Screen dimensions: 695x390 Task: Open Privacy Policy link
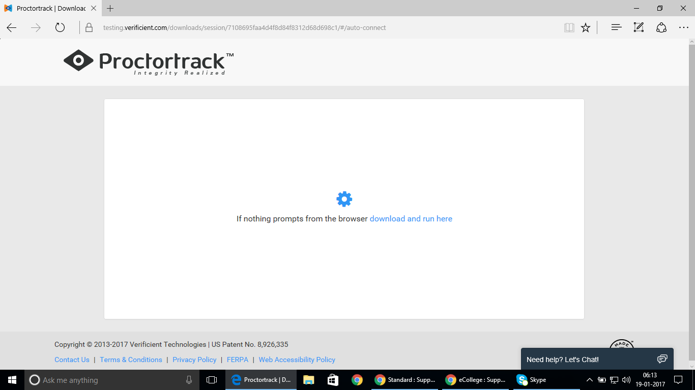[x=194, y=360]
